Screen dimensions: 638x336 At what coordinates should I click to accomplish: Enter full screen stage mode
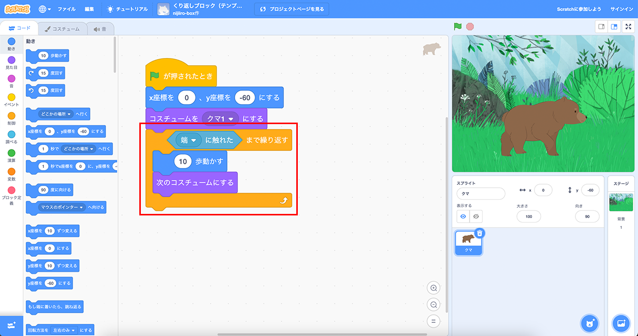click(x=628, y=27)
